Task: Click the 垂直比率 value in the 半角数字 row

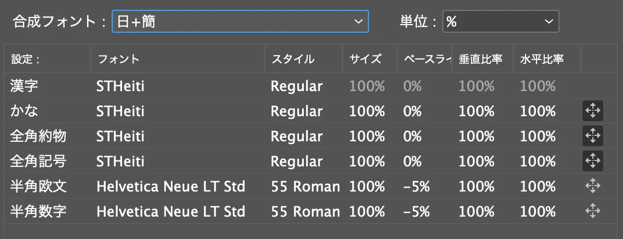Action: coord(476,211)
